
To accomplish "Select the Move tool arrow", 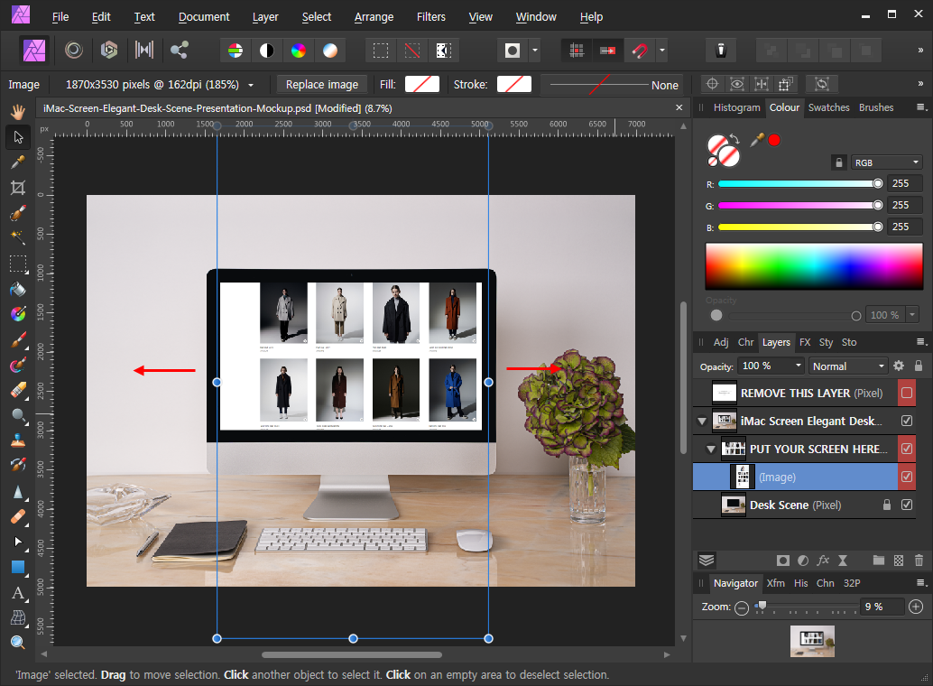I will click(x=18, y=137).
